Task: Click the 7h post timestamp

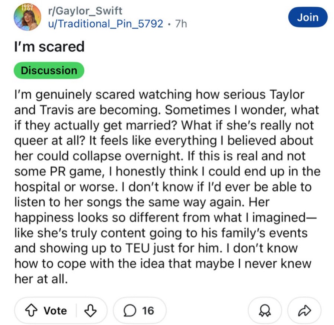Action: click(181, 23)
